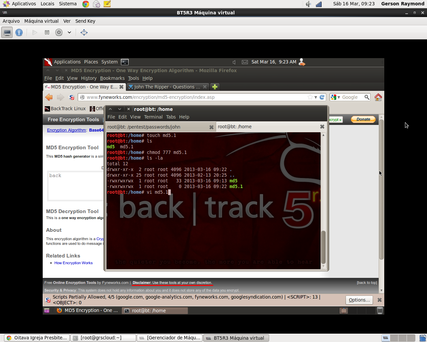
Task: Click the search magnifier icon
Action: [367, 97]
